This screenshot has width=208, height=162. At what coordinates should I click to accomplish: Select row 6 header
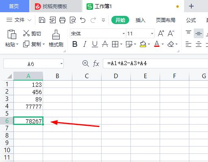[7, 121]
